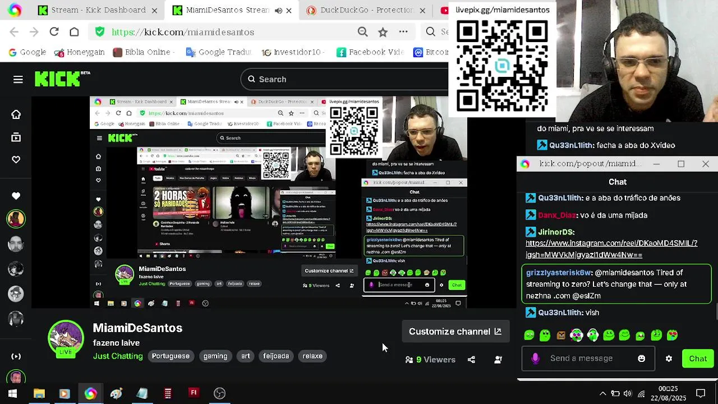
Task: Open the Windows Start menu
Action: click(x=12, y=393)
